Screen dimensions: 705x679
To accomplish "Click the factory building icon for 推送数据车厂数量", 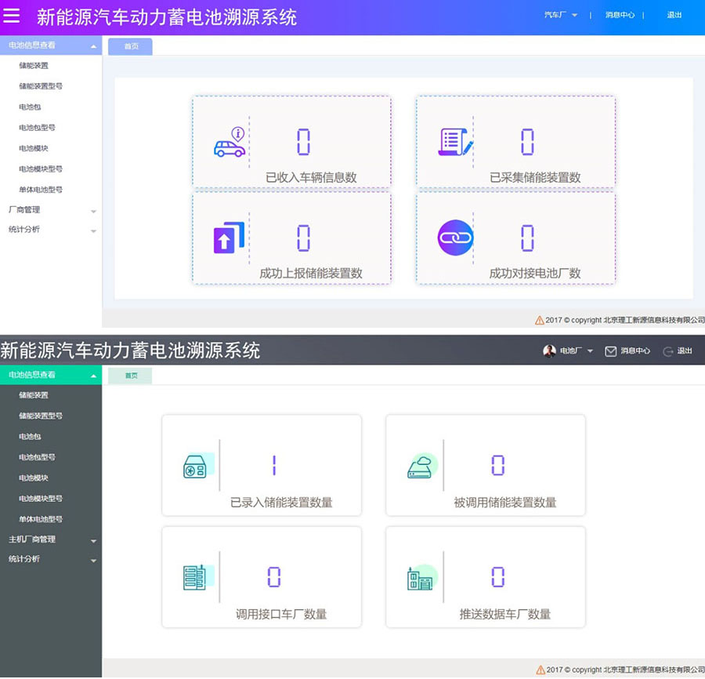I will click(422, 577).
